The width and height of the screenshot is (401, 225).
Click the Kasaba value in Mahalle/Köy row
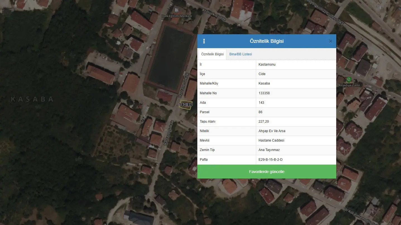[264, 83]
